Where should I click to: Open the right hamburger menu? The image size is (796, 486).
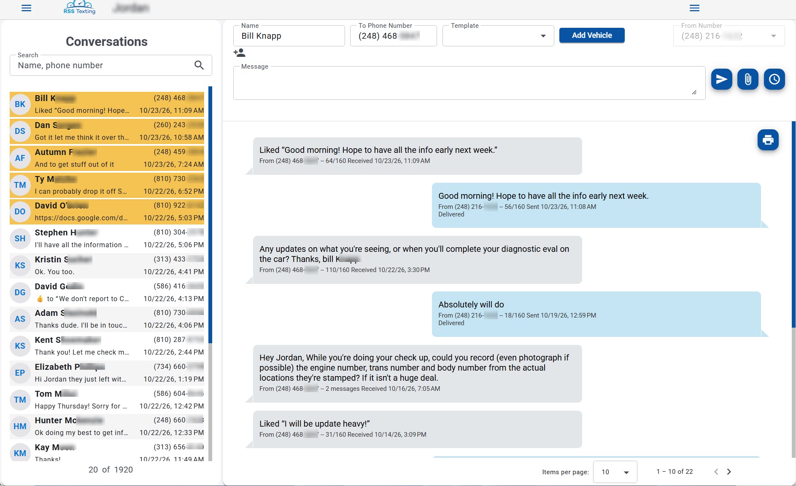[x=694, y=8]
